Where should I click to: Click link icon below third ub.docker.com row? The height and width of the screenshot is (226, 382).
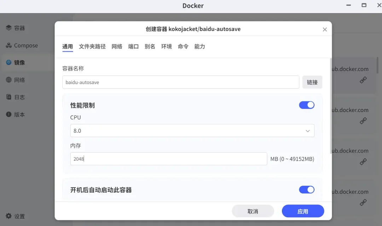363,161
